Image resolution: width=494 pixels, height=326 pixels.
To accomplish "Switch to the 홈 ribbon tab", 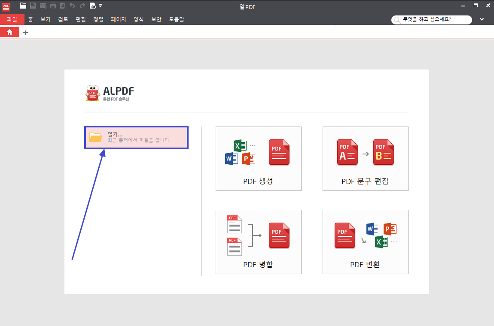I will point(30,19).
